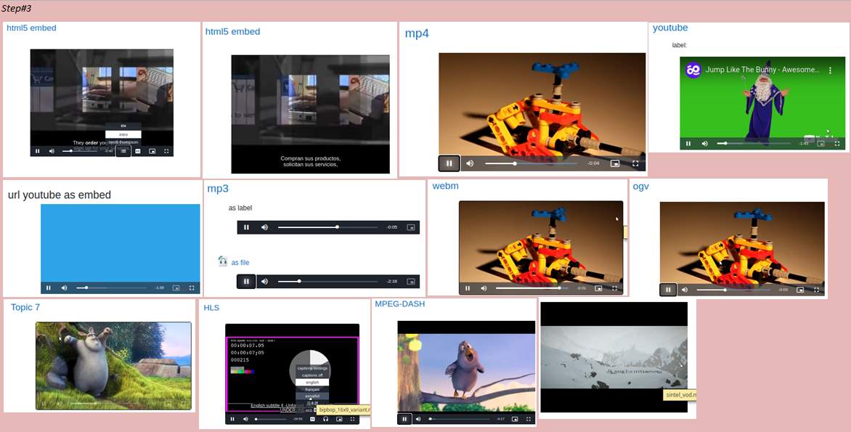Viewport: 851px width, 432px height.
Task: Pause the mp4 video
Action: pyautogui.click(x=449, y=163)
